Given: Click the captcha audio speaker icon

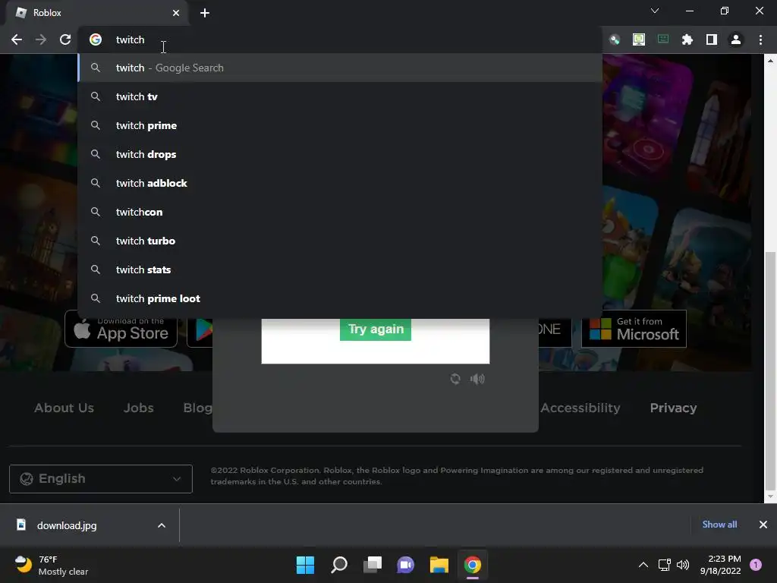Looking at the screenshot, I should coord(477,380).
